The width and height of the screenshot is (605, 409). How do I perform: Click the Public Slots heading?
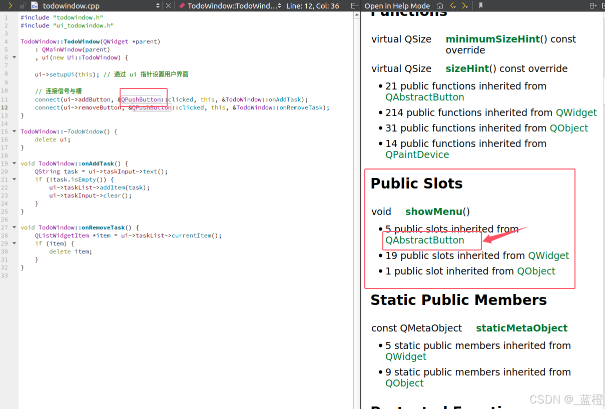click(x=416, y=183)
